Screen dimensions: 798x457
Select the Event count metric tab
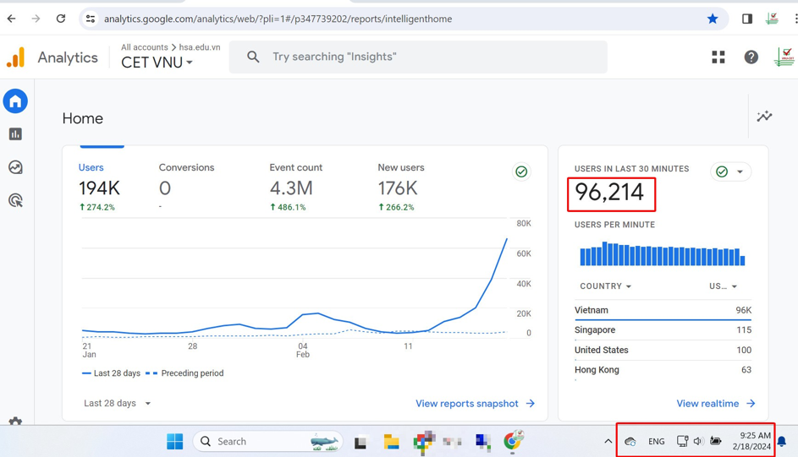click(295, 168)
